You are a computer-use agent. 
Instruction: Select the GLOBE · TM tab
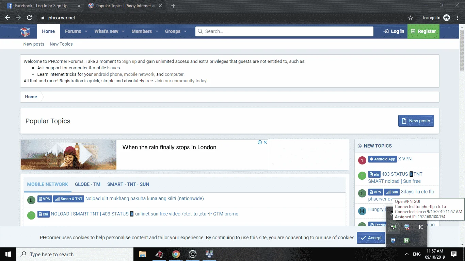(x=87, y=184)
